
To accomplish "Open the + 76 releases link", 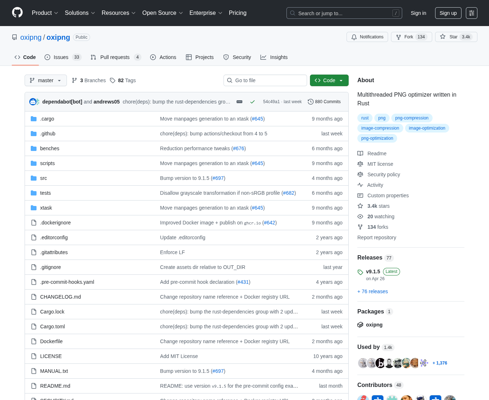I will pyautogui.click(x=373, y=291).
